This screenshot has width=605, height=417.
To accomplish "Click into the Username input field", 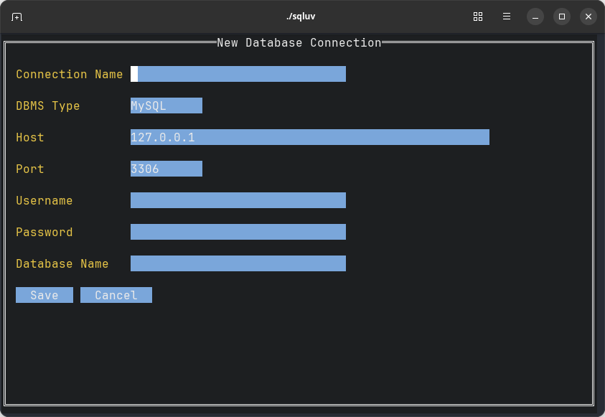I will tap(238, 200).
